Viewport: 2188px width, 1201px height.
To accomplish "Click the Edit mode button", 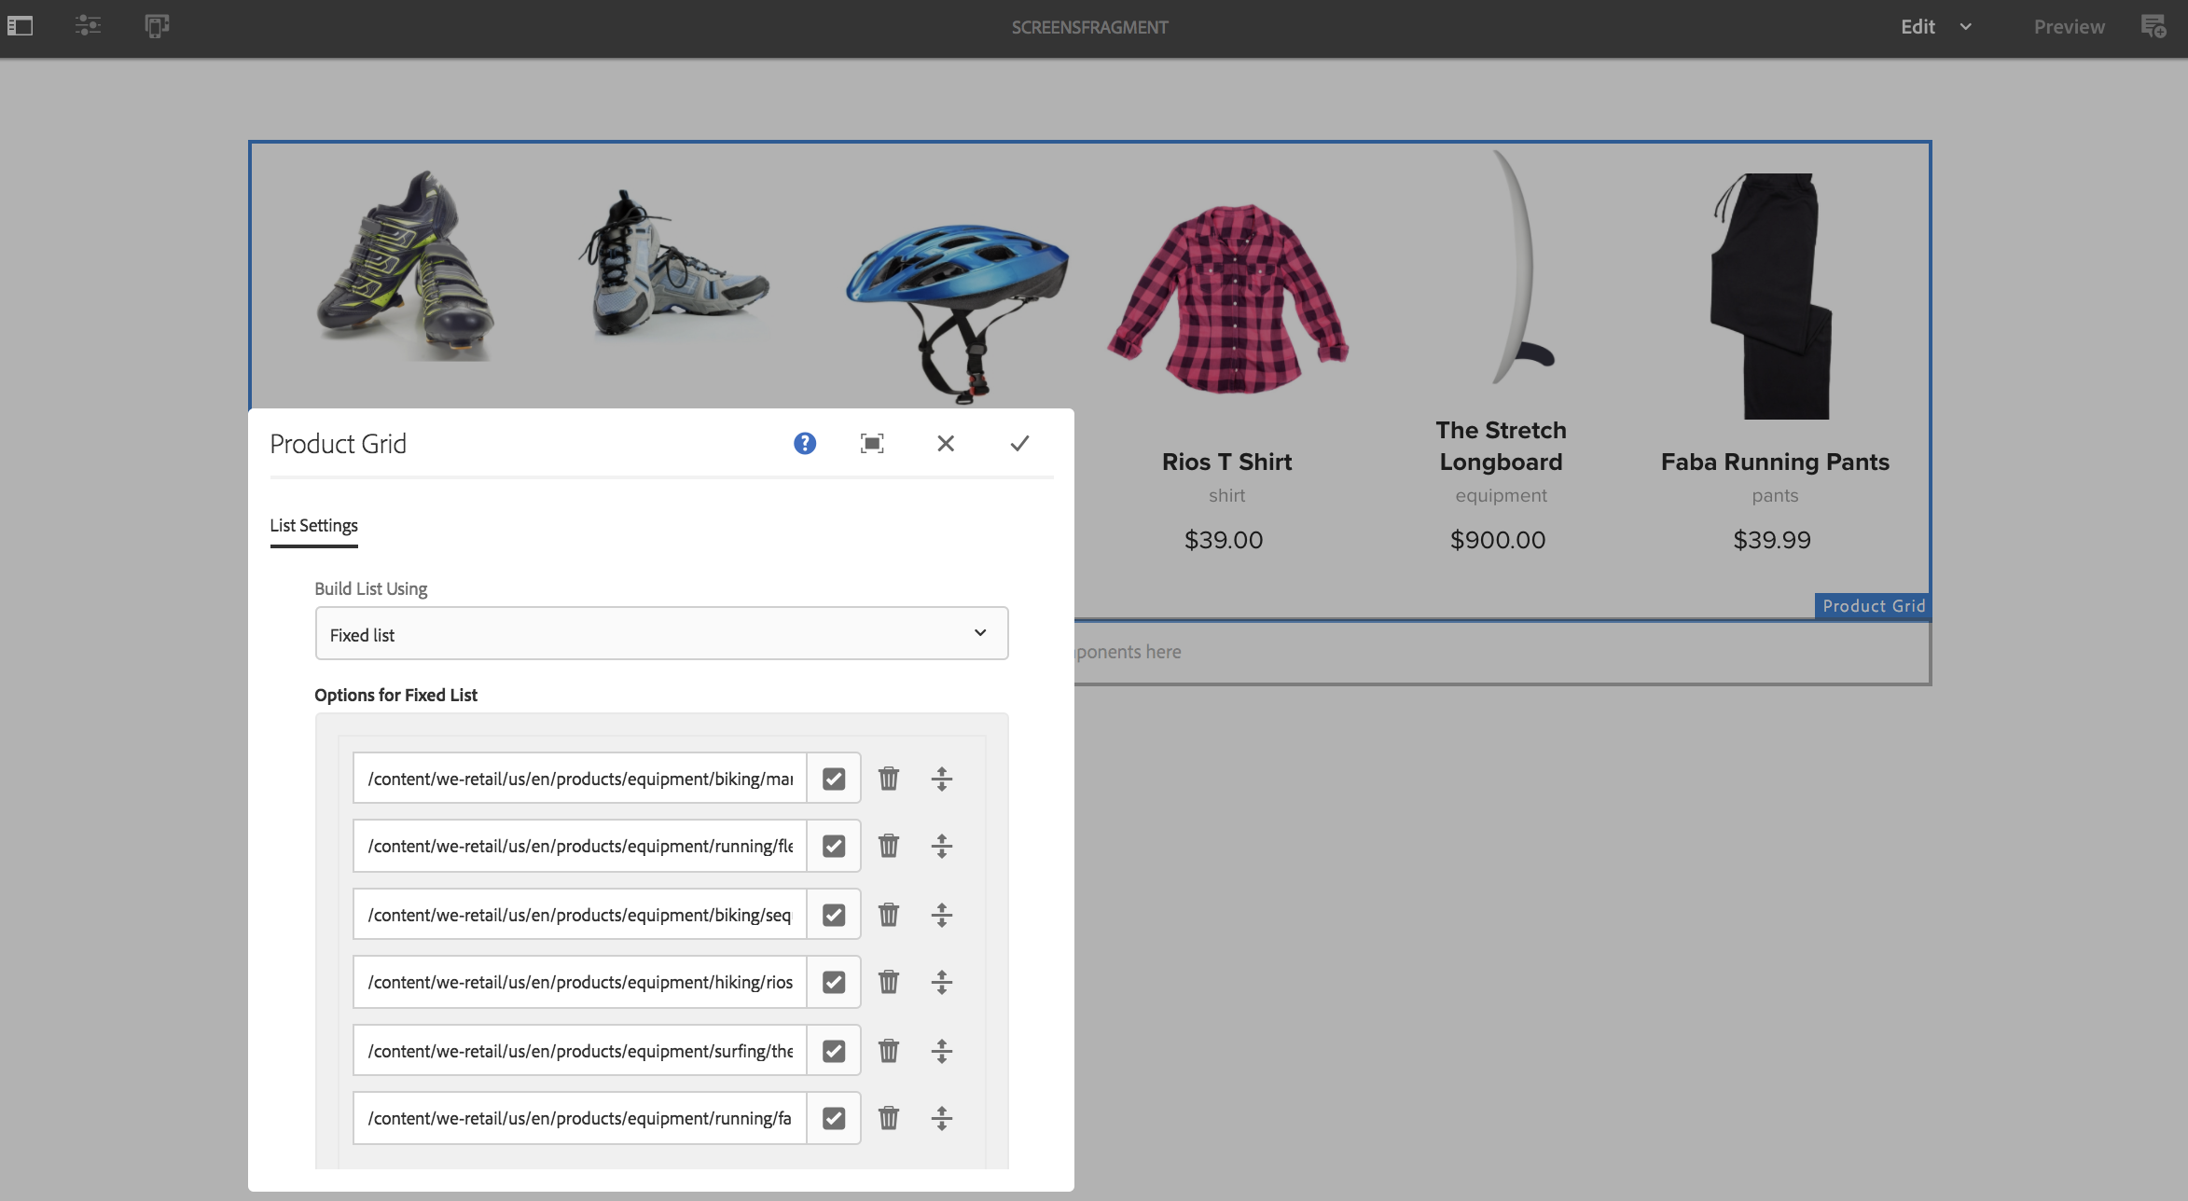I will [1918, 27].
